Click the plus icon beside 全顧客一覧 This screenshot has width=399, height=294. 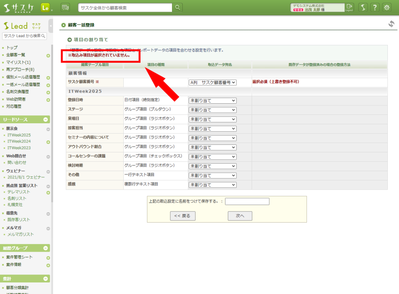point(48,55)
